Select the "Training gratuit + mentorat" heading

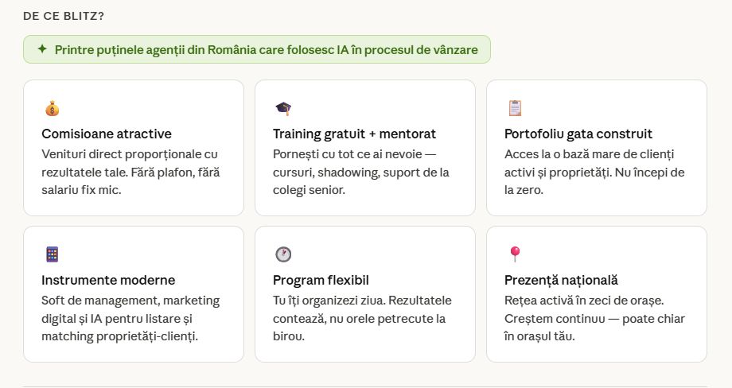click(354, 134)
